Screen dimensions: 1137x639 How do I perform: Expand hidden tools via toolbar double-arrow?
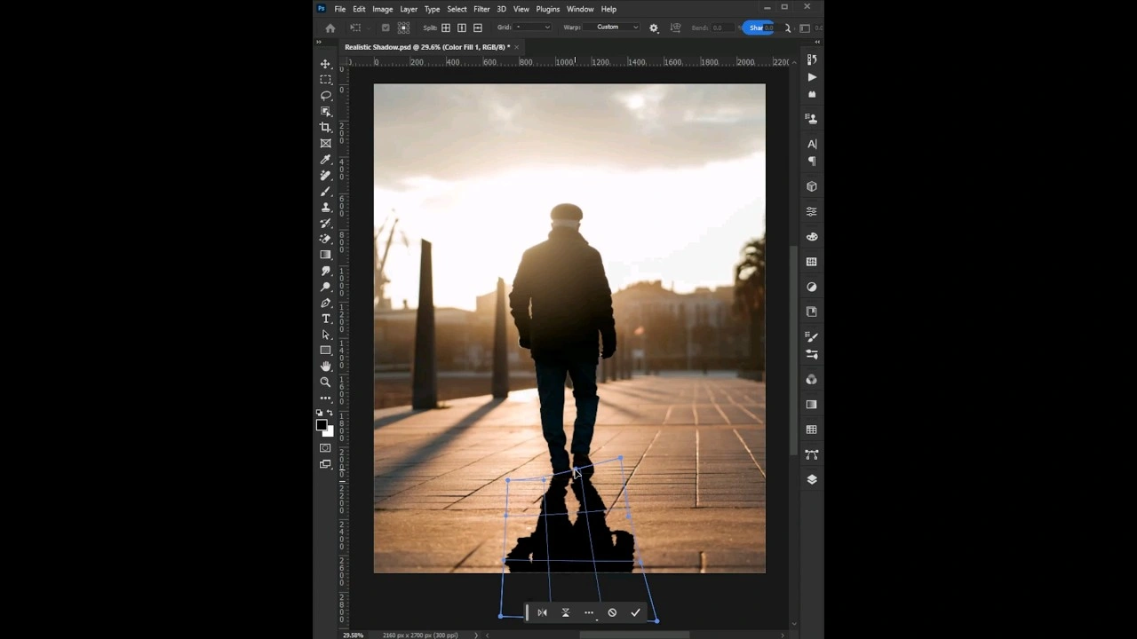pyautogui.click(x=318, y=42)
